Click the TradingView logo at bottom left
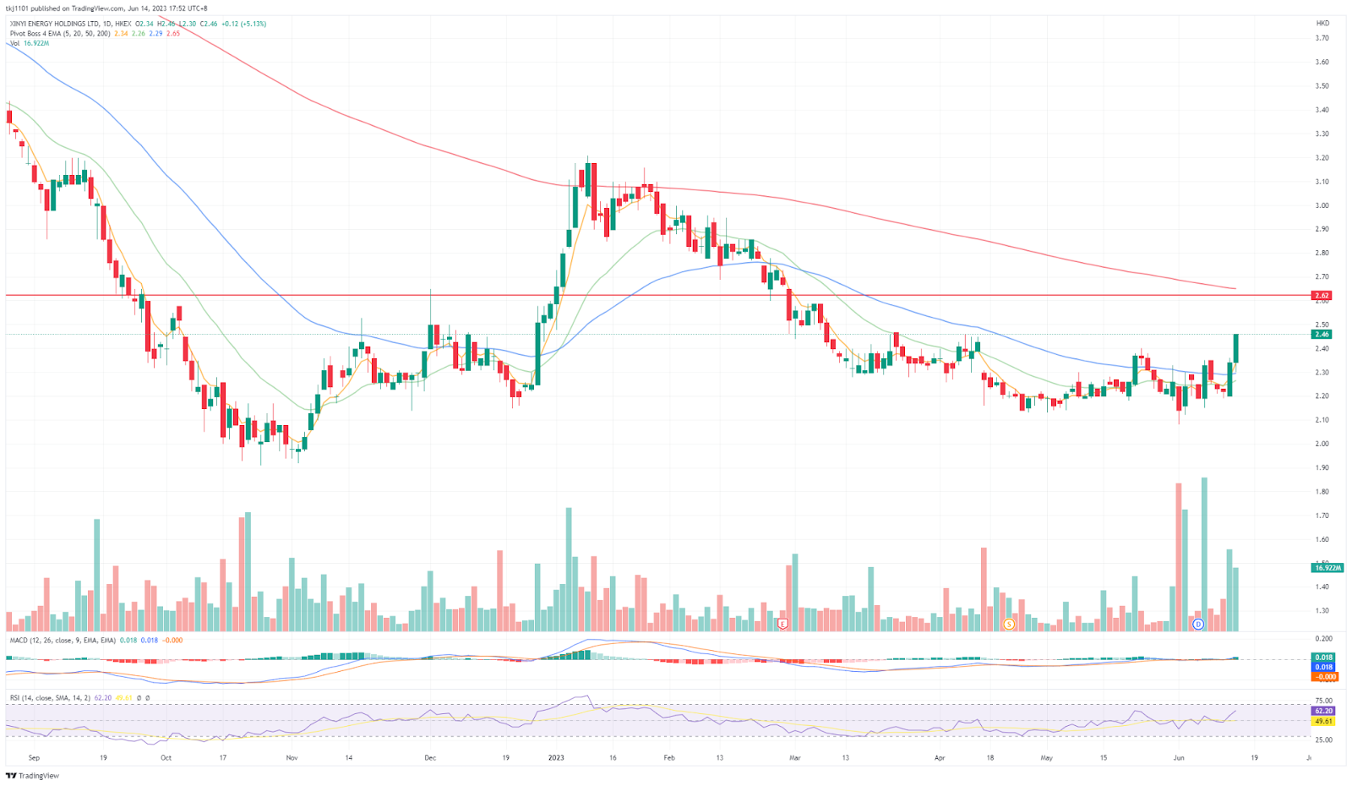The width and height of the screenshot is (1352, 786). pyautogui.click(x=33, y=775)
